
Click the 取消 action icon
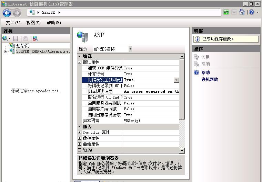[196, 64]
